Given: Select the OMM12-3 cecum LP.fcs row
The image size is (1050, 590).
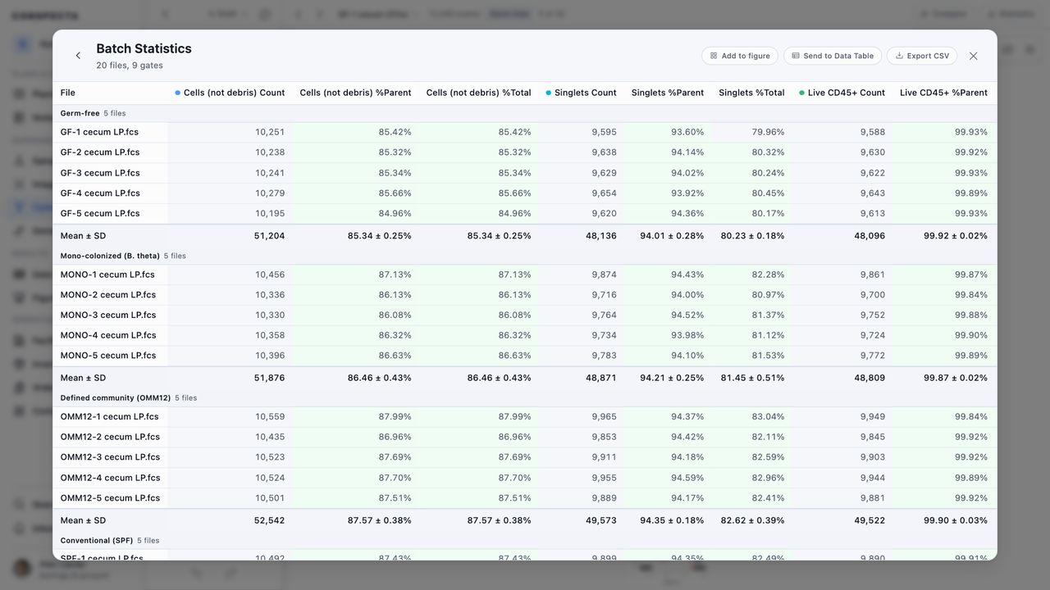Looking at the screenshot, I should pos(525,457).
